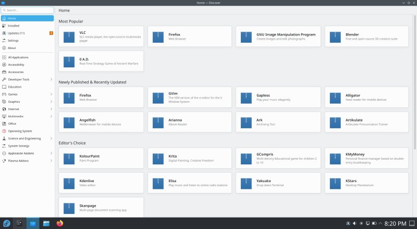Click the search field in Discover
Image resolution: width=417 pixels, height=229 pixels.
pos(28,10)
